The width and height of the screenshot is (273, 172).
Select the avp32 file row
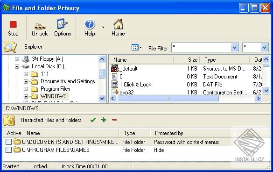186,92
